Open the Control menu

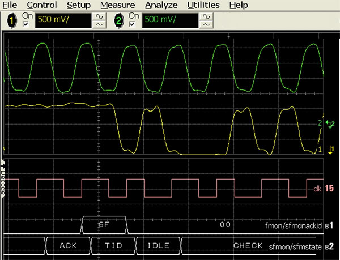(42, 5)
